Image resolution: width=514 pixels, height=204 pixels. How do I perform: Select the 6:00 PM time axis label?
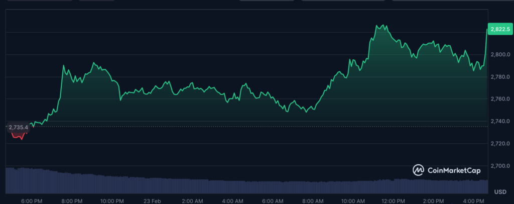pos(31,200)
